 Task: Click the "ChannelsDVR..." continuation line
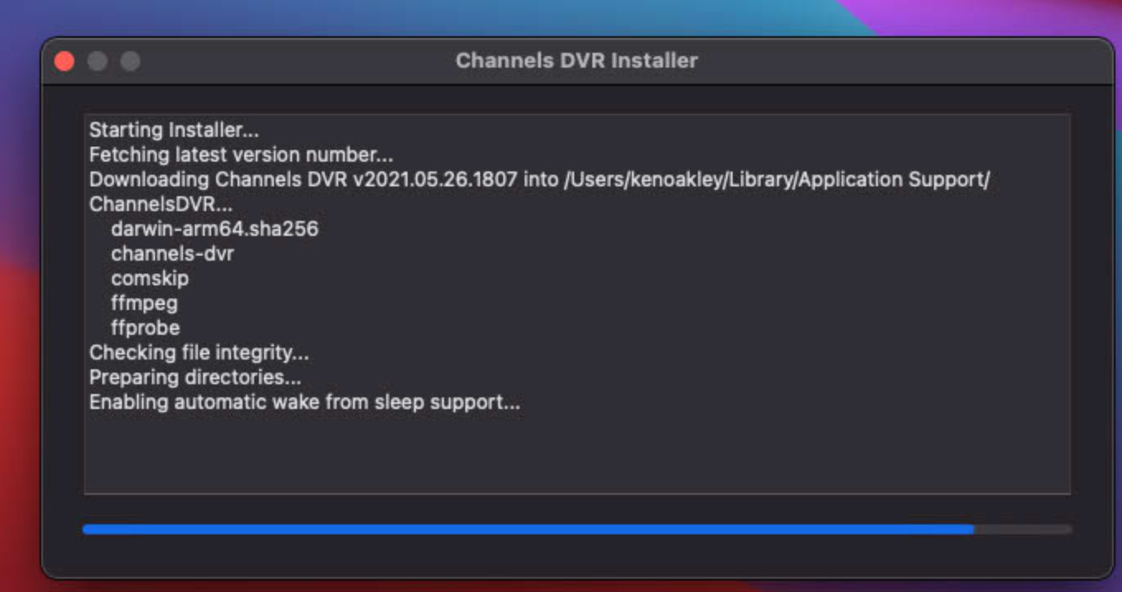click(161, 204)
